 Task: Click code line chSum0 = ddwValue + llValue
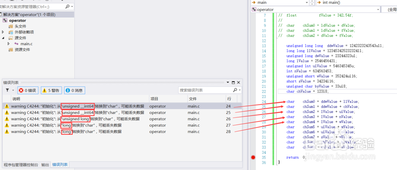pyautogui.click(x=322, y=101)
